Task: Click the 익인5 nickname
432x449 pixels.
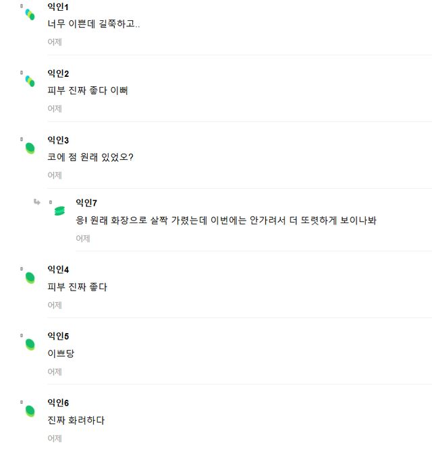Action: pos(58,336)
